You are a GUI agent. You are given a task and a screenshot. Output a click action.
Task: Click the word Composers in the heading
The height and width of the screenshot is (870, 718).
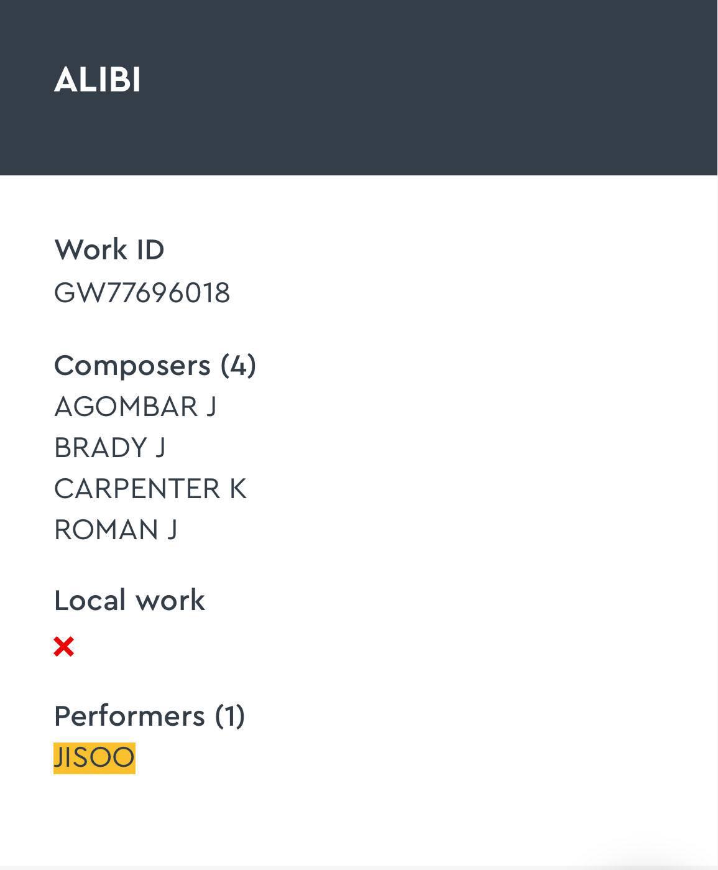tap(132, 366)
